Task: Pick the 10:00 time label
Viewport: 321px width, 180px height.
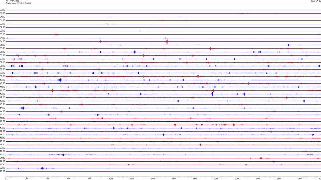Action: click(x=3, y=80)
